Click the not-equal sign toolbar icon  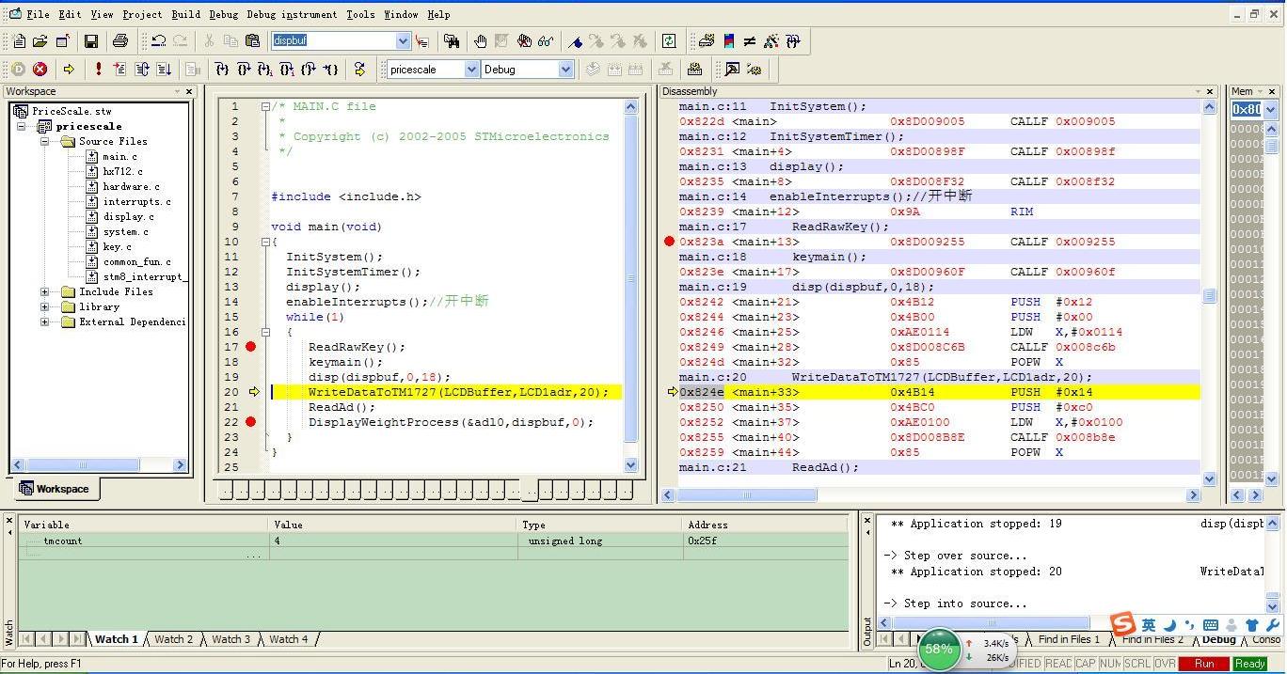(750, 41)
